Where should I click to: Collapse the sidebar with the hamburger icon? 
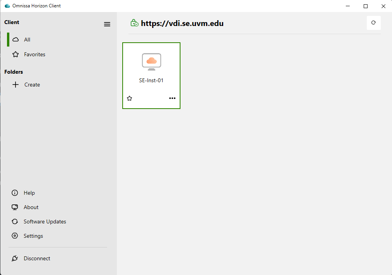(107, 24)
